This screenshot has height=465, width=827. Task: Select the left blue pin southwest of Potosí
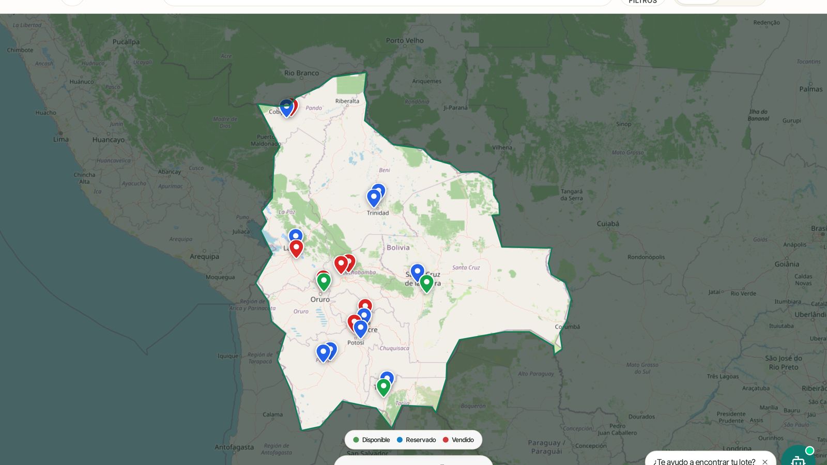pos(323,353)
